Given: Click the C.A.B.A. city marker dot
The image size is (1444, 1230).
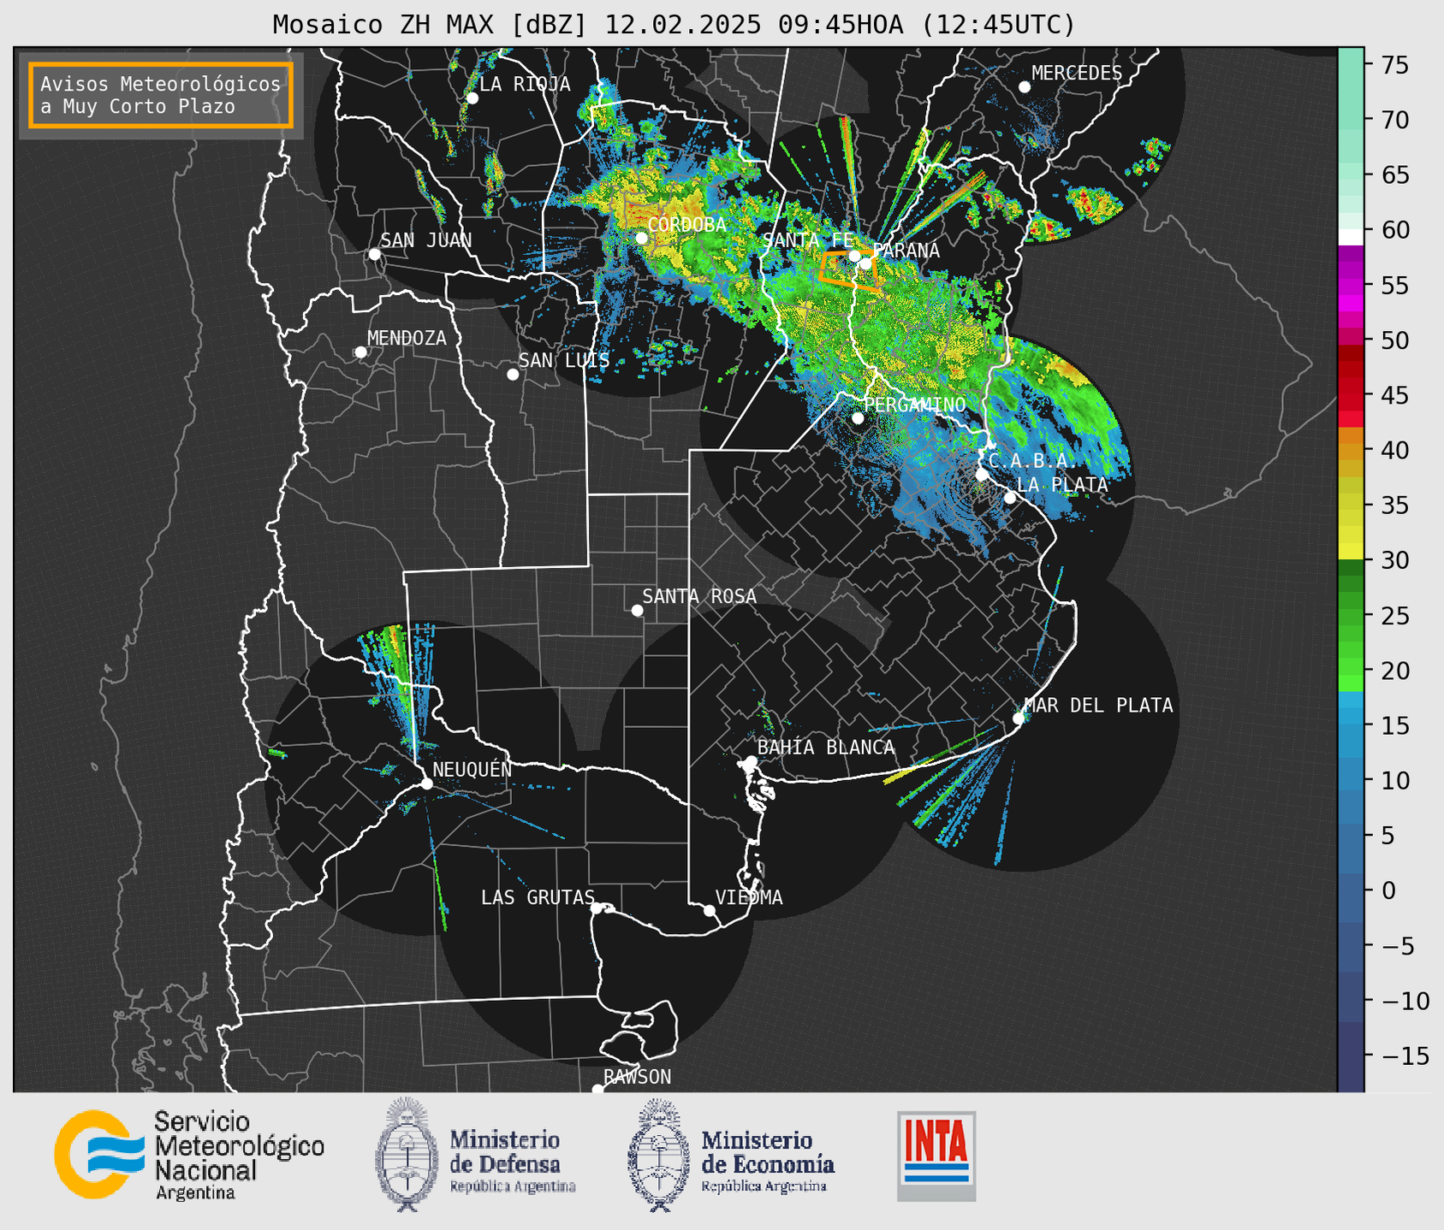Looking at the screenshot, I should (982, 475).
